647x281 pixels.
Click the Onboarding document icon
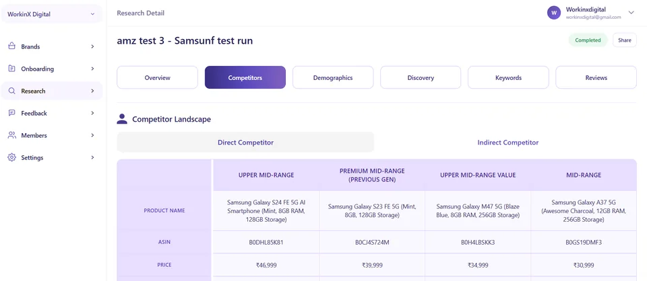click(x=12, y=69)
